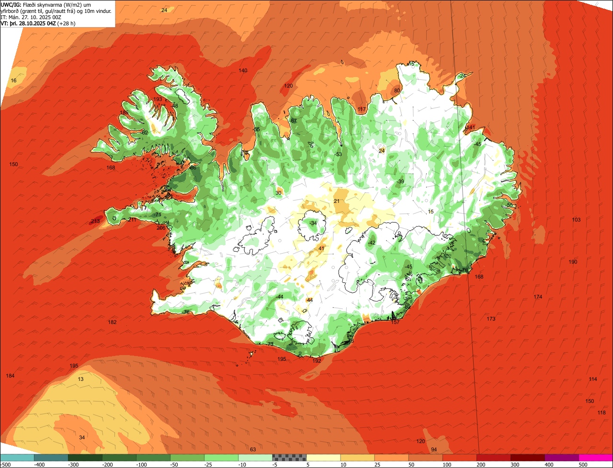Click the map value 157 off the southeast coast
The image size is (613, 468).
click(395, 322)
